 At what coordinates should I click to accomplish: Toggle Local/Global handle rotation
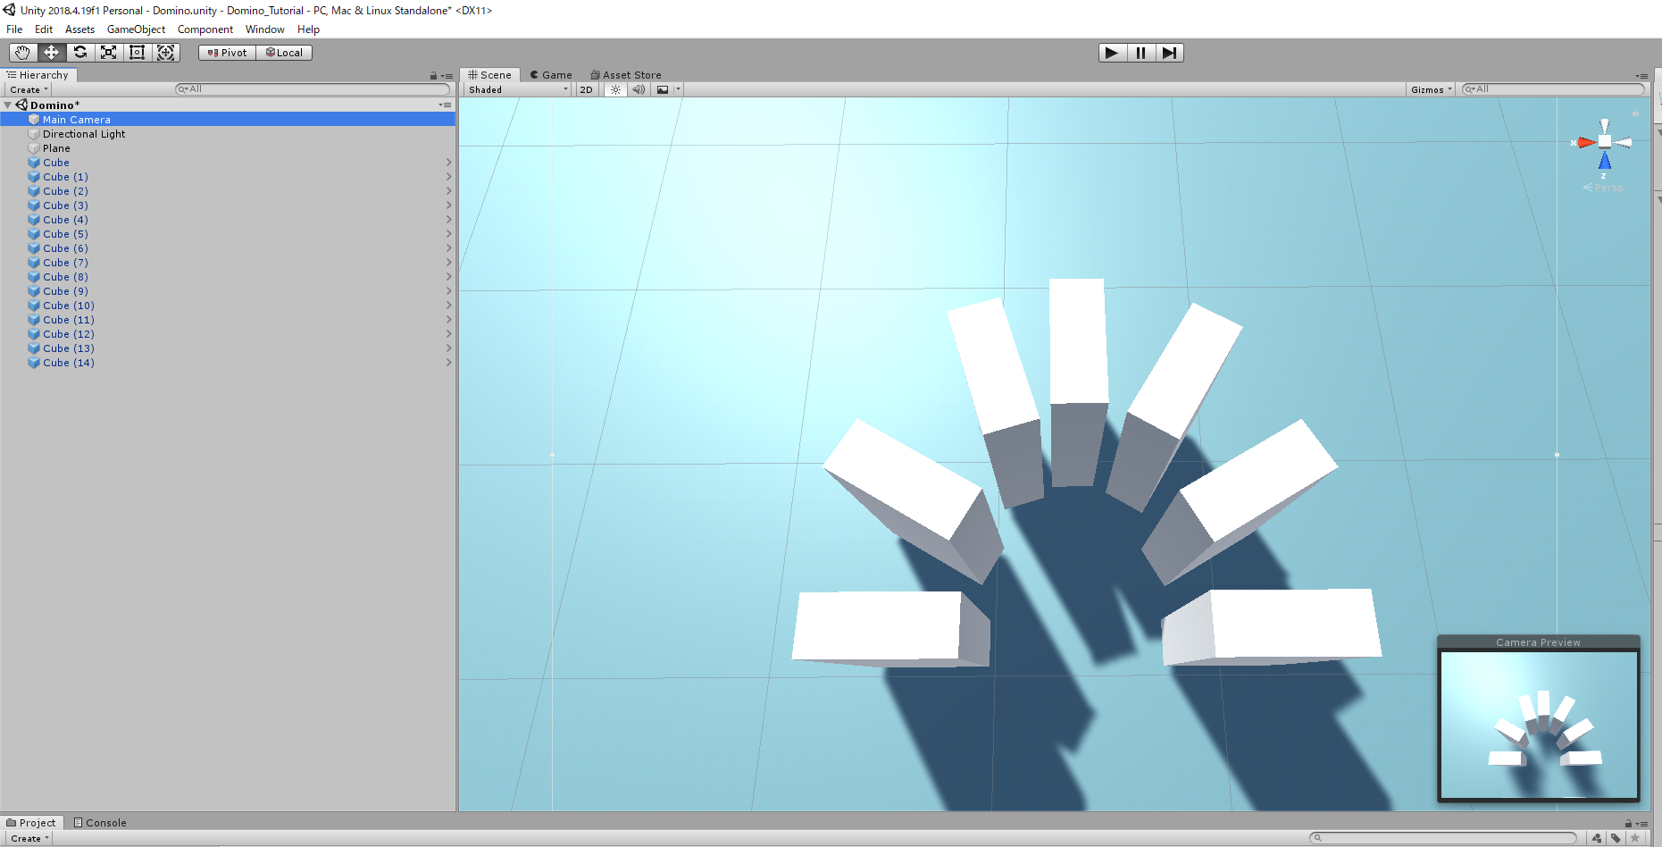284,53
